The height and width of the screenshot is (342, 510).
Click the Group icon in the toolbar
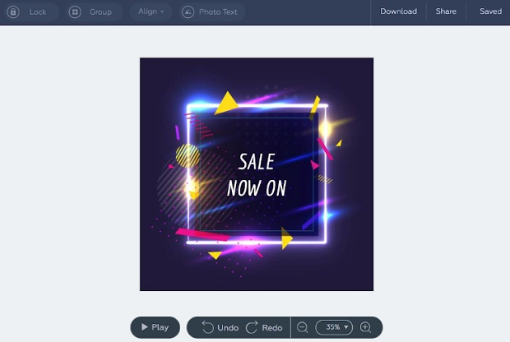75,12
